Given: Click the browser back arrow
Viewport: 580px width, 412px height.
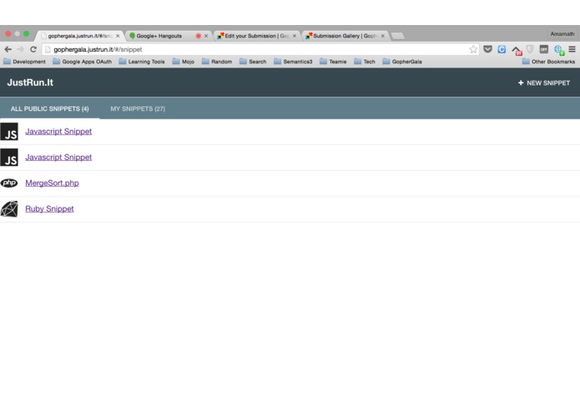Looking at the screenshot, I should 8,49.
